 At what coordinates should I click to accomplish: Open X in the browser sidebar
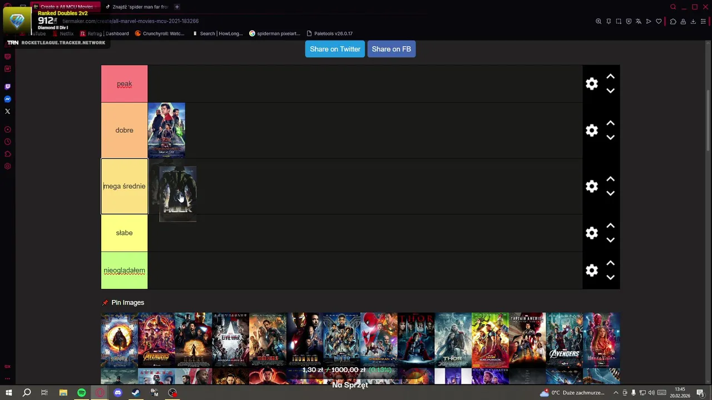pos(8,111)
